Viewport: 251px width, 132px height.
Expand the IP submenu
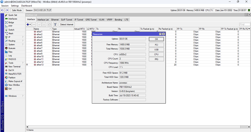coord(15,37)
